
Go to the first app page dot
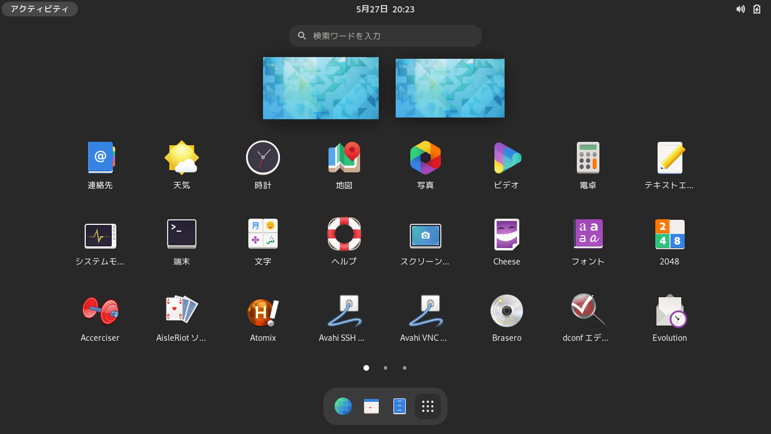coord(366,368)
